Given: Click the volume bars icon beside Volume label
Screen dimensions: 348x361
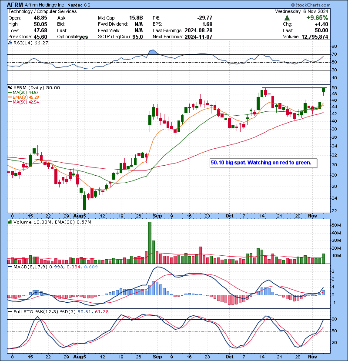Looking at the screenshot, I should [10, 222].
